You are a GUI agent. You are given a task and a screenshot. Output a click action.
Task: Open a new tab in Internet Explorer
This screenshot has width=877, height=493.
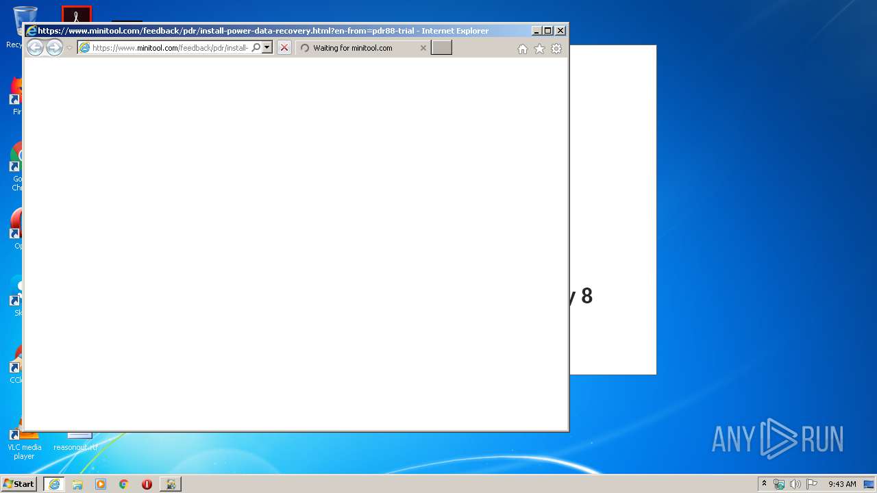pyautogui.click(x=441, y=48)
